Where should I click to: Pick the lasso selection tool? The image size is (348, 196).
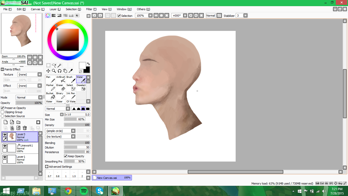point(54,65)
